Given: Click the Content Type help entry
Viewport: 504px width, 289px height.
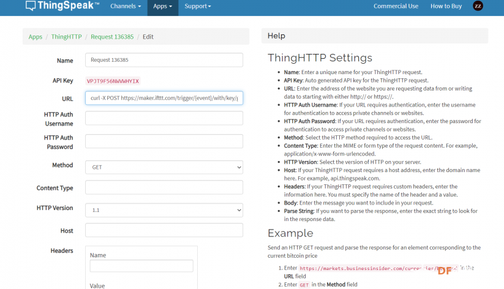Looking at the screenshot, I should coord(380,150).
